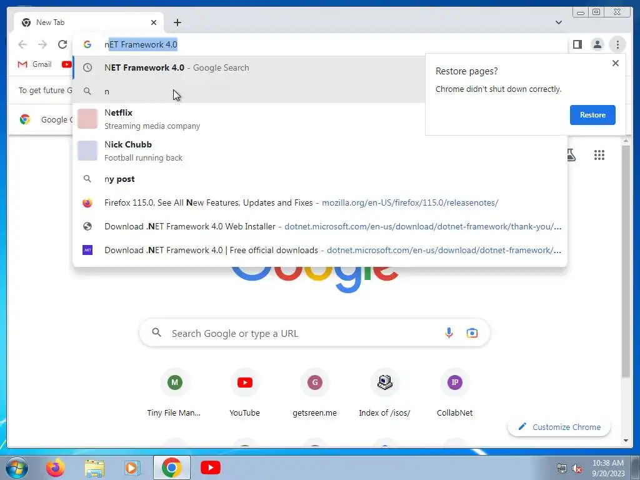Click the Customize Chrome button
Image resolution: width=640 pixels, height=480 pixels.
coord(559,427)
